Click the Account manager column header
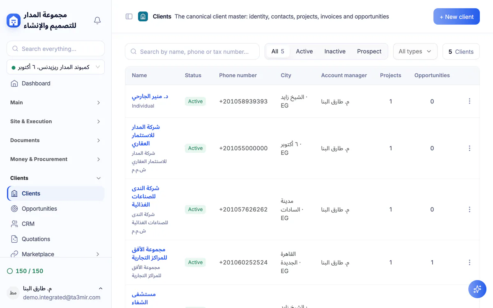 point(344,75)
